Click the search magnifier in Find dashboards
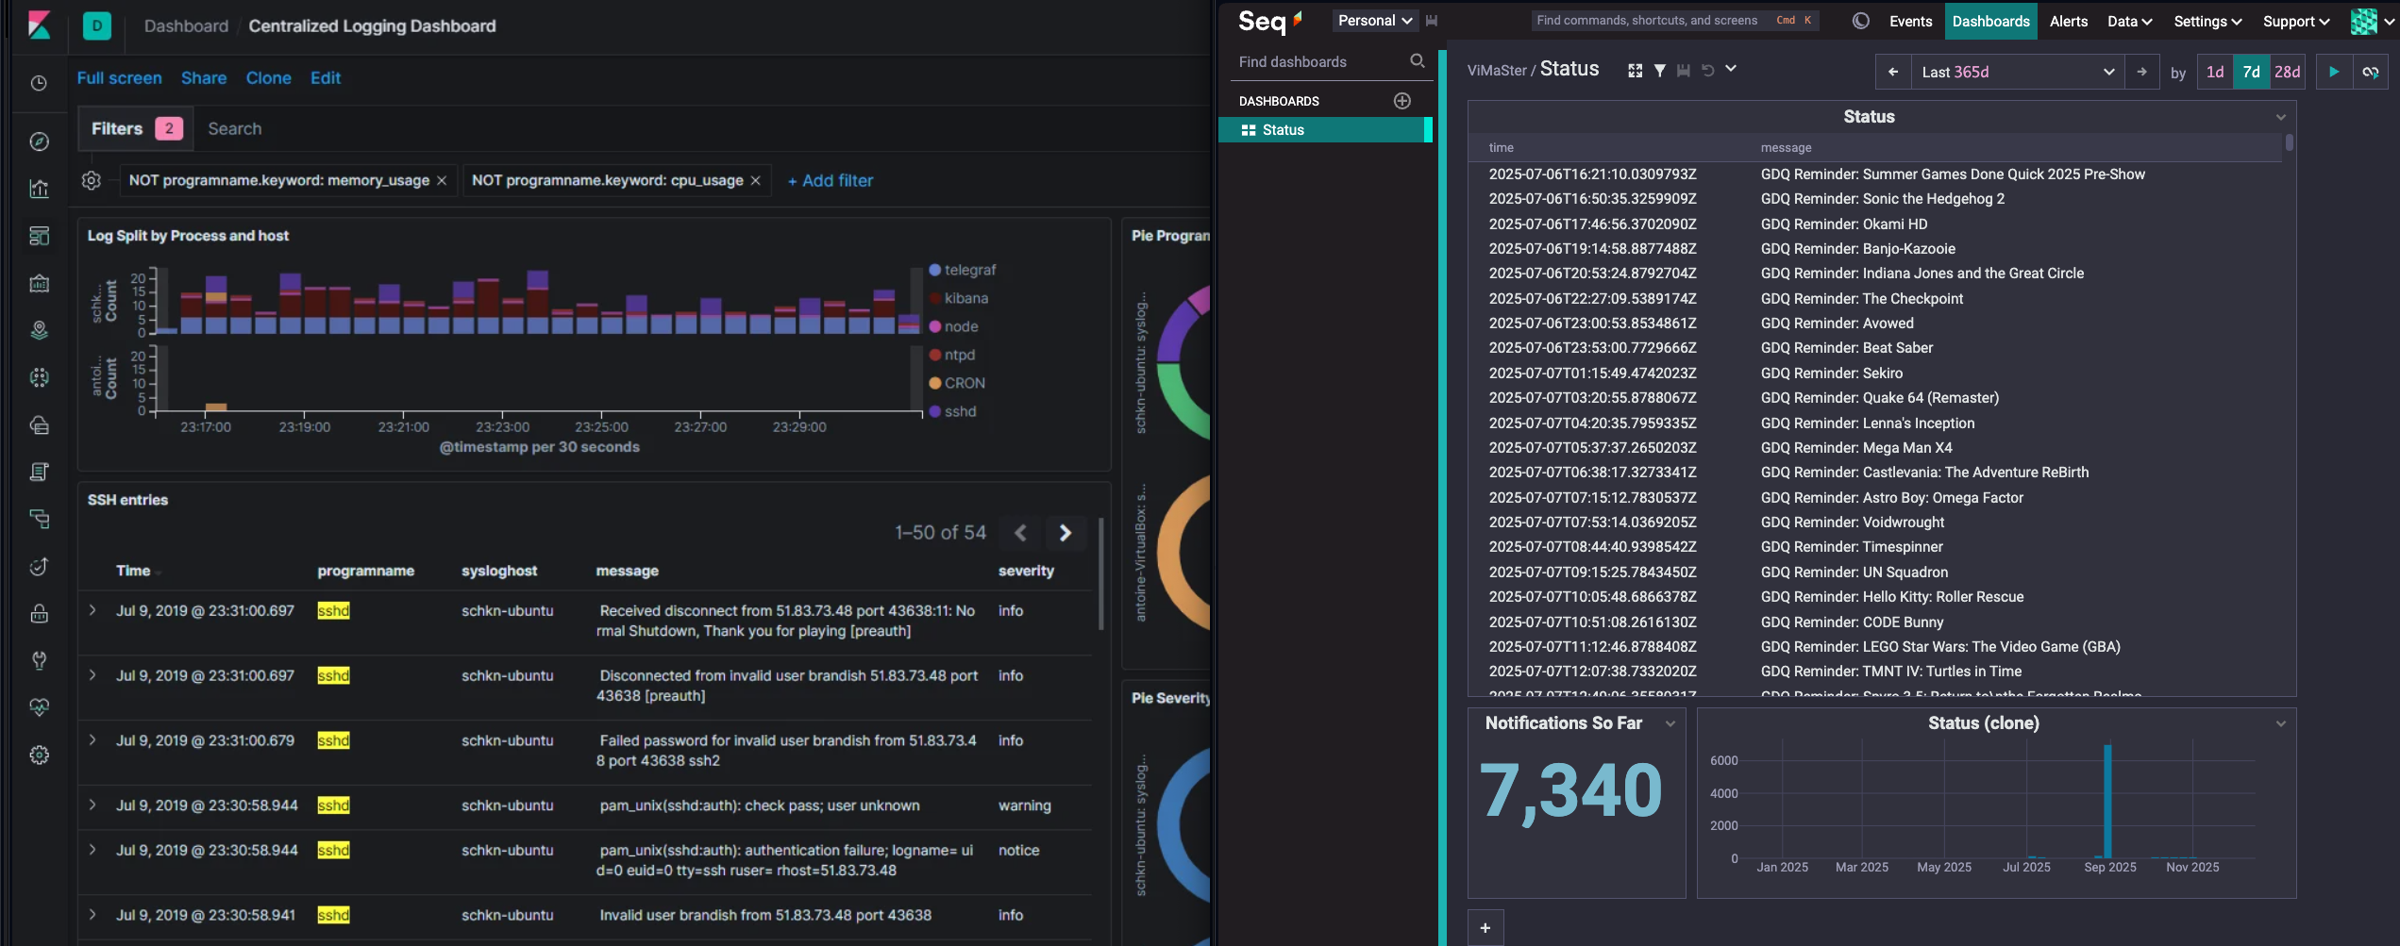This screenshot has width=2400, height=946. coord(1417,61)
